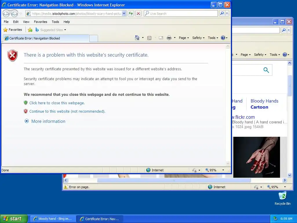
Task: Select the Certificate Error: Navigation Blocked tab
Action: coord(46,38)
